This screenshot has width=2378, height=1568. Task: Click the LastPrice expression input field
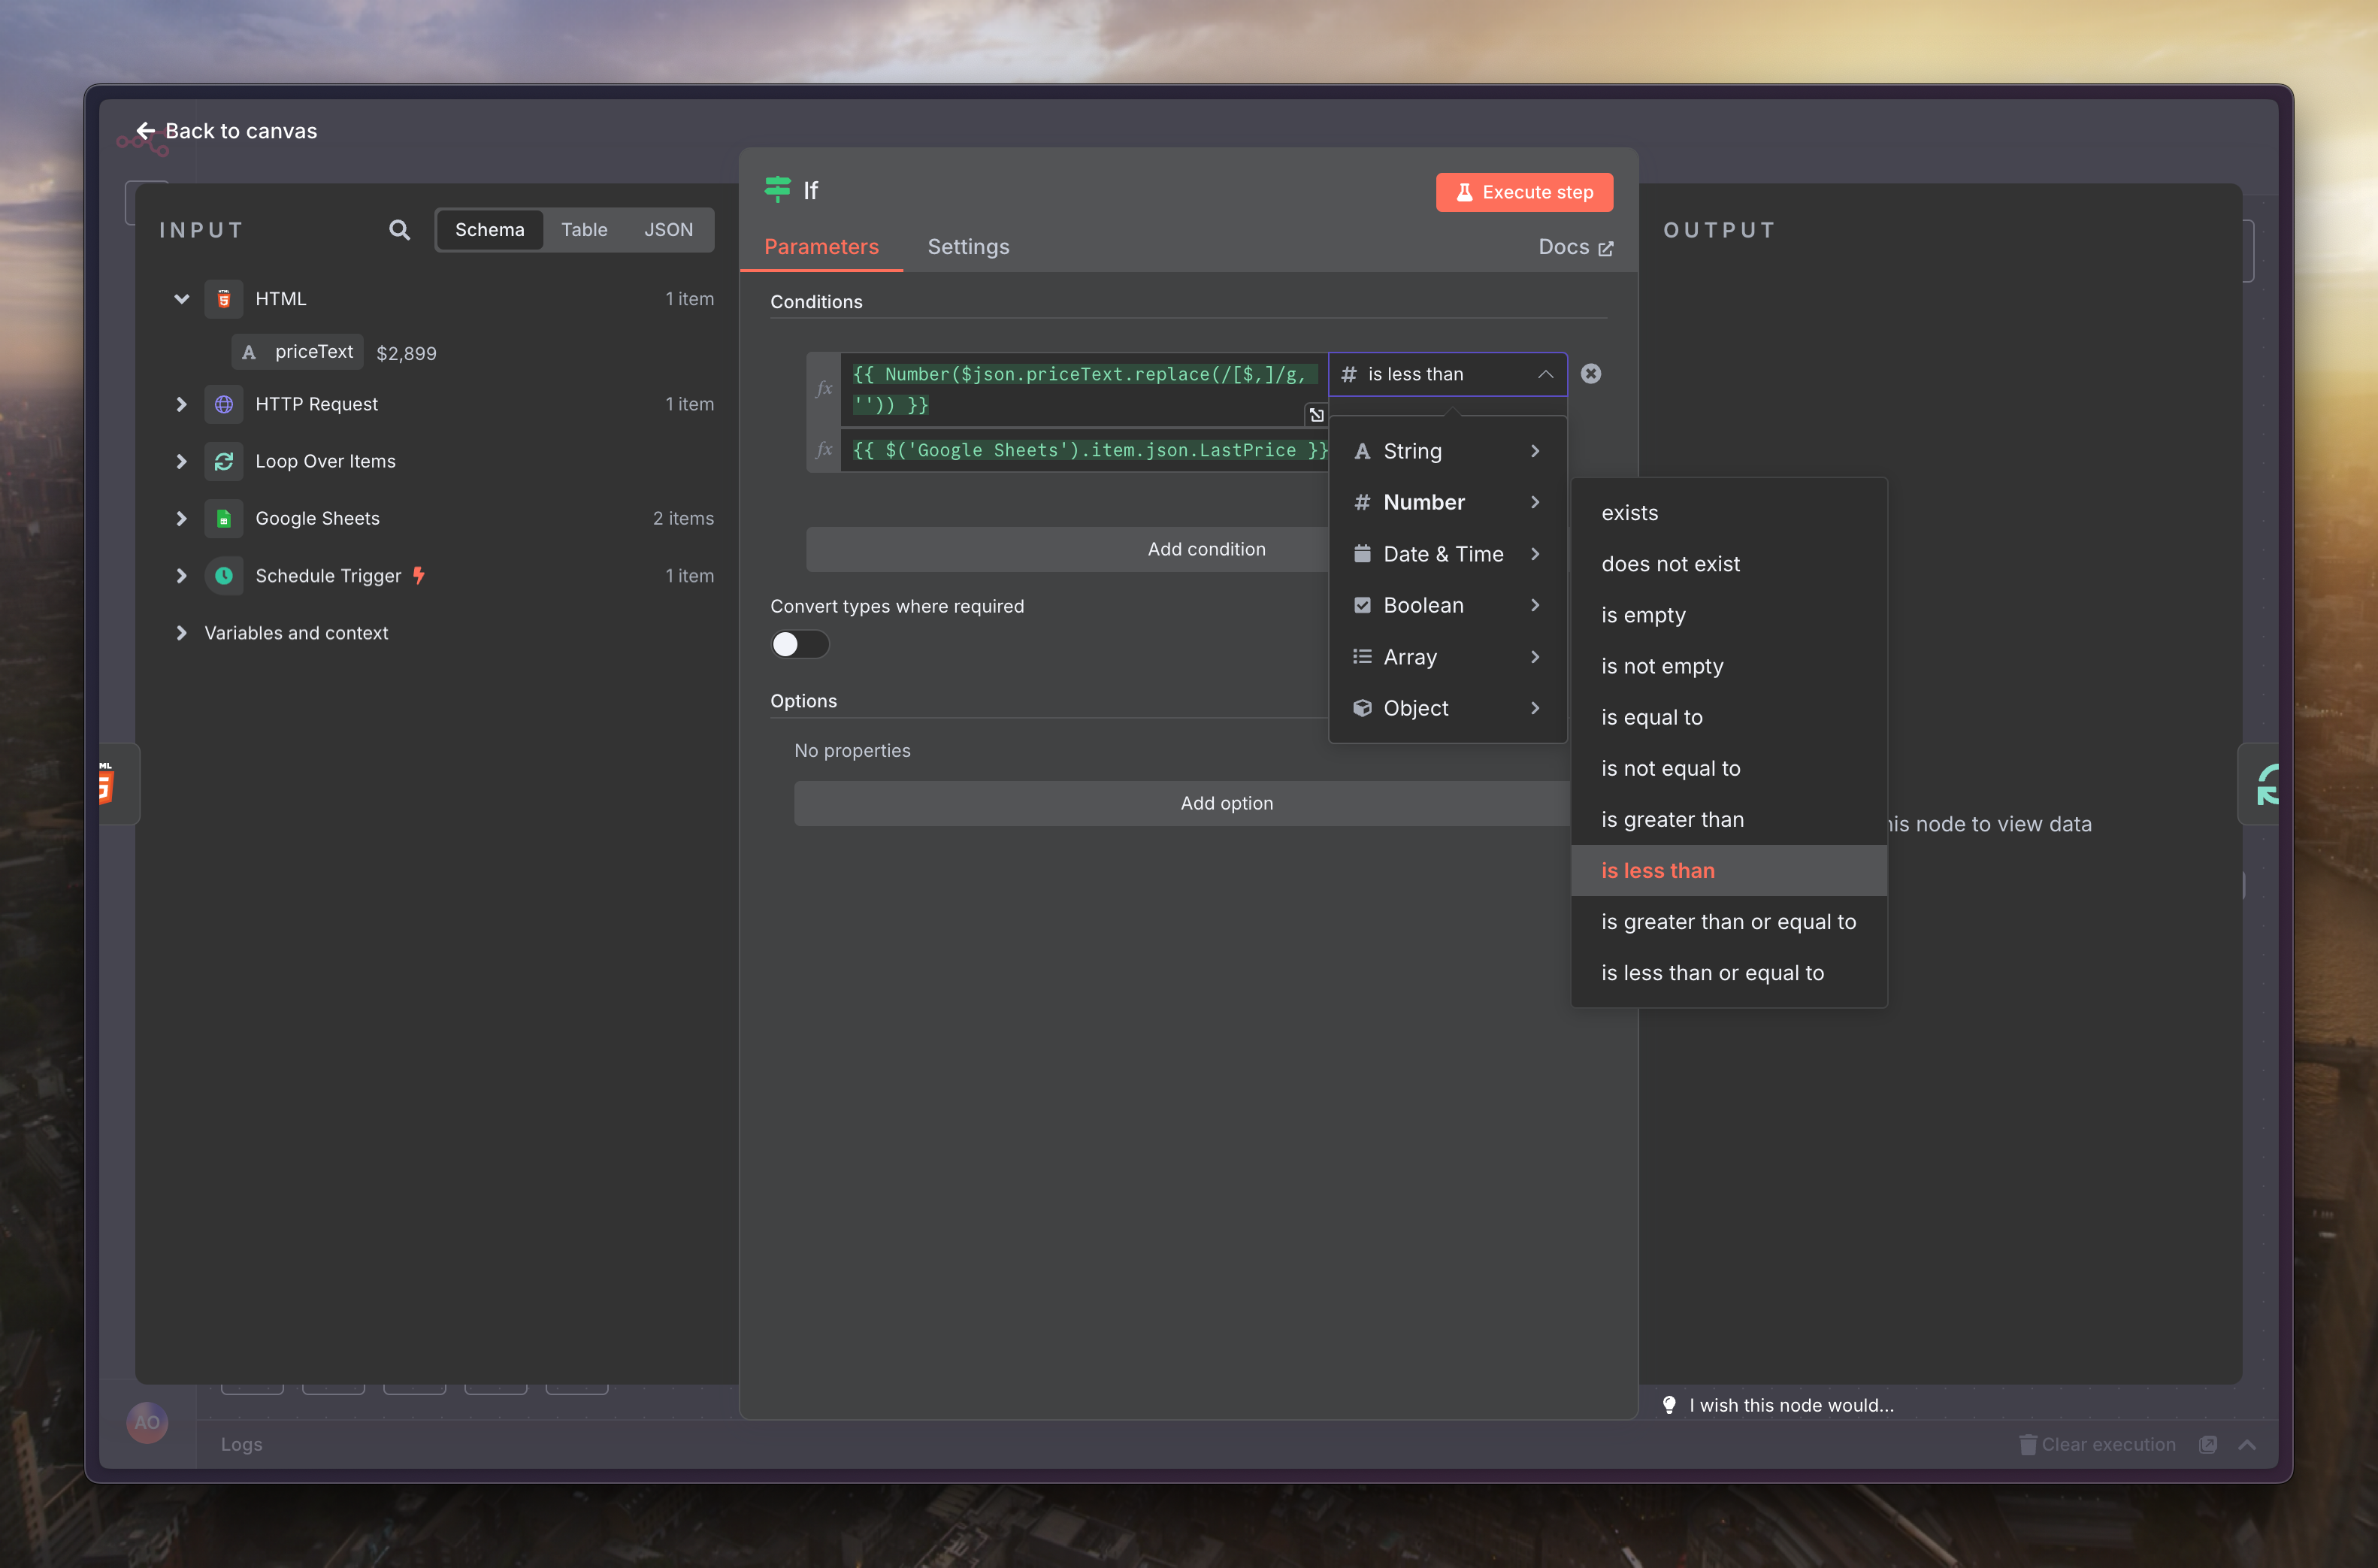pos(1085,451)
